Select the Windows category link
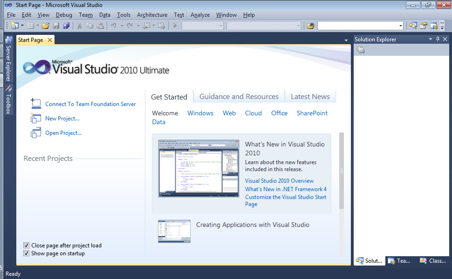The height and width of the screenshot is (279, 452). pyautogui.click(x=200, y=113)
